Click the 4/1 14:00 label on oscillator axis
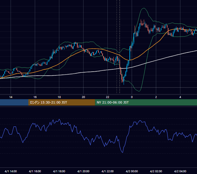 click(11, 171)
